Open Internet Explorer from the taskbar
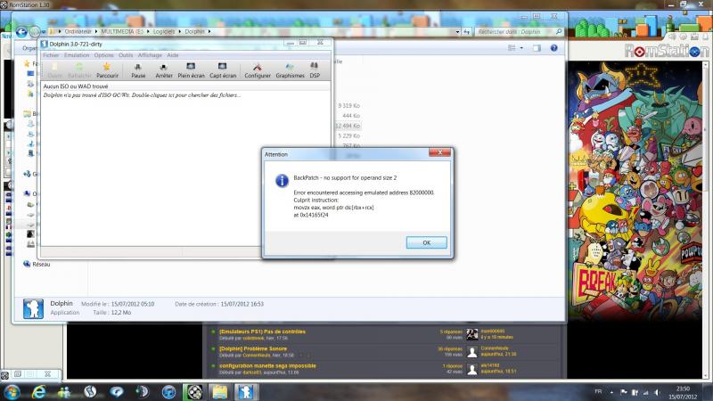Viewport: 713px width, 401px height. tap(38, 392)
